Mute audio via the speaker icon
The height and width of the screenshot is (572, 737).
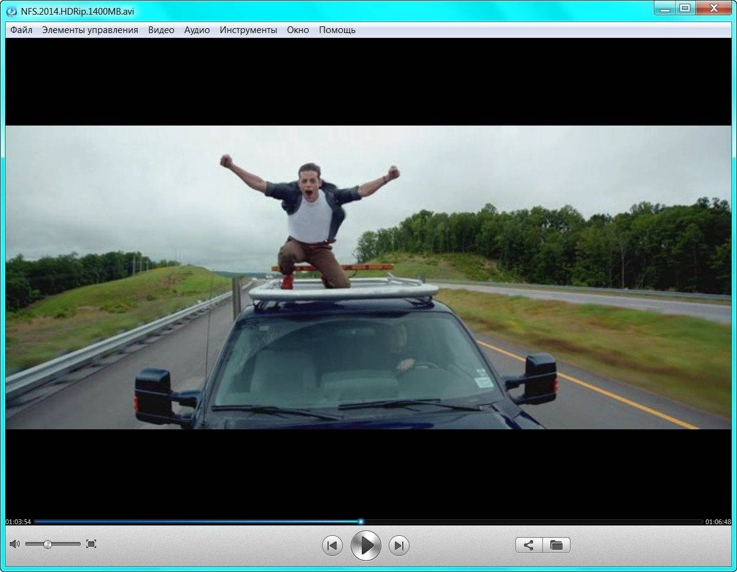[x=15, y=544]
